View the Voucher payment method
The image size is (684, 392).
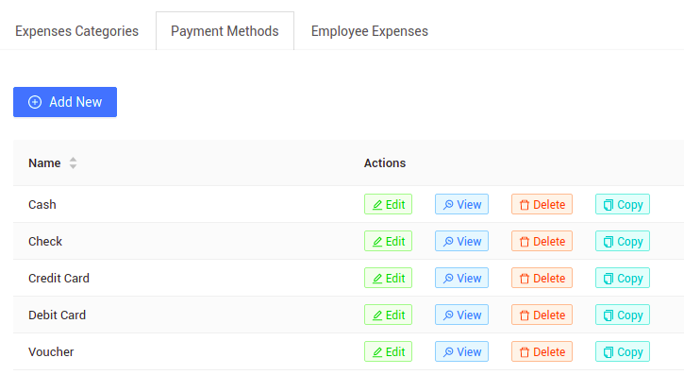click(x=461, y=351)
